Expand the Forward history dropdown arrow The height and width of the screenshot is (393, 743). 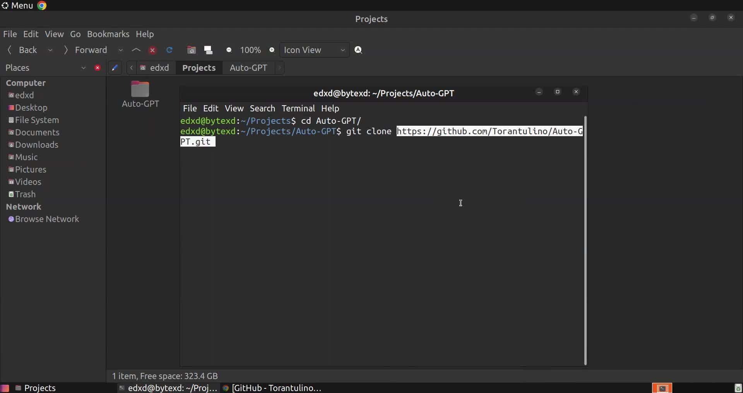pos(120,50)
